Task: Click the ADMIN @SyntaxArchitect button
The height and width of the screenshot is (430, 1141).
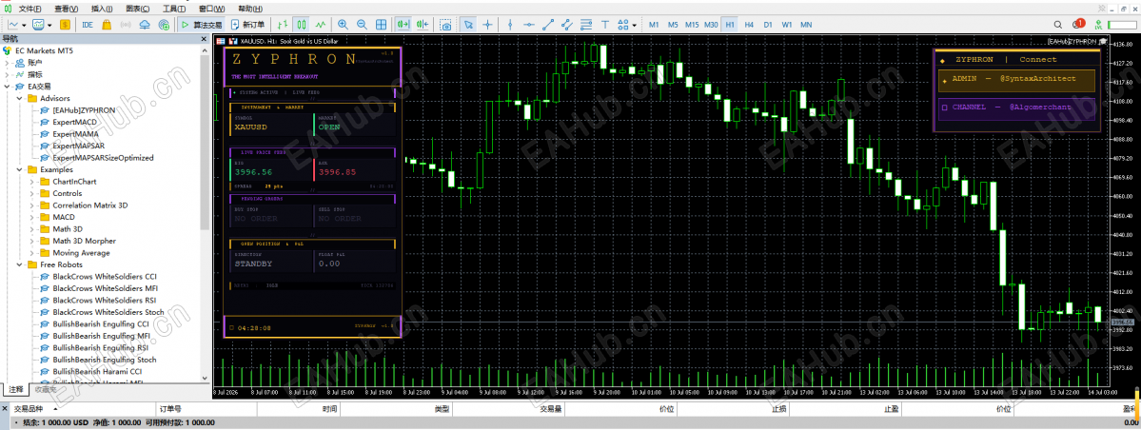Action: [x=1017, y=79]
